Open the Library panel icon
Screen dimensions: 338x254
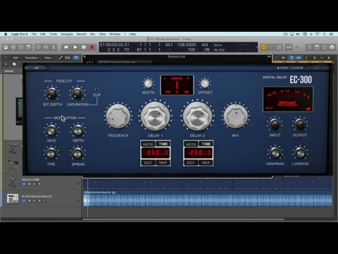pyautogui.click(x=6, y=47)
